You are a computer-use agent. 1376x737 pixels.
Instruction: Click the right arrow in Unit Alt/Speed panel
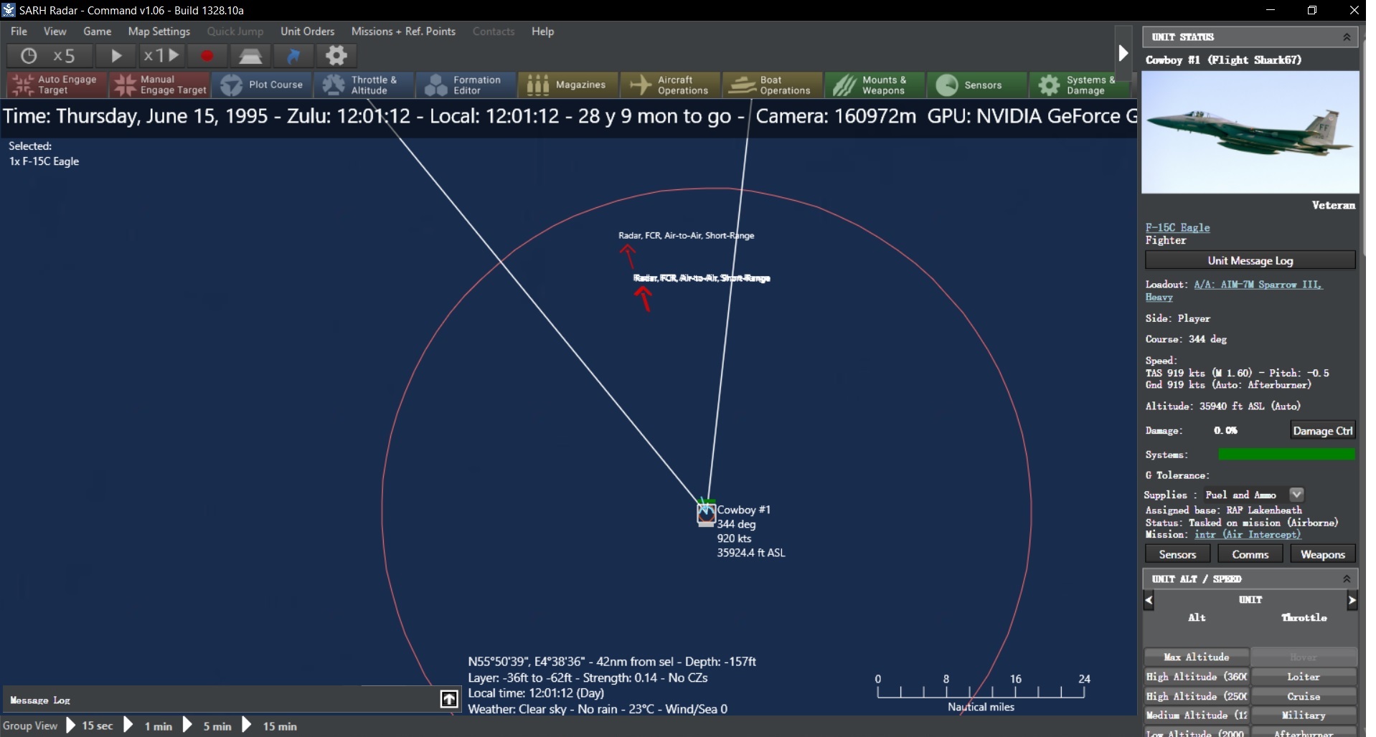pyautogui.click(x=1352, y=600)
